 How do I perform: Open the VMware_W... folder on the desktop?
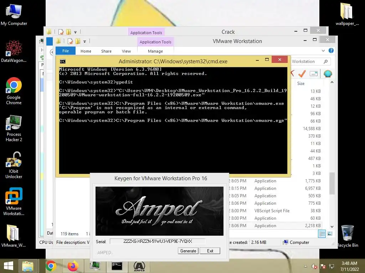click(14, 235)
